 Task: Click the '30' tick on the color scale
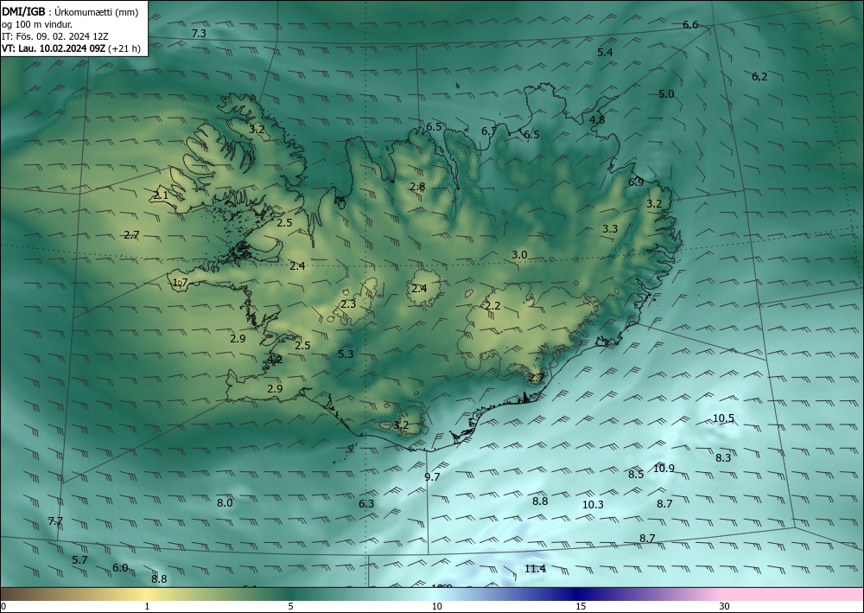click(725, 606)
